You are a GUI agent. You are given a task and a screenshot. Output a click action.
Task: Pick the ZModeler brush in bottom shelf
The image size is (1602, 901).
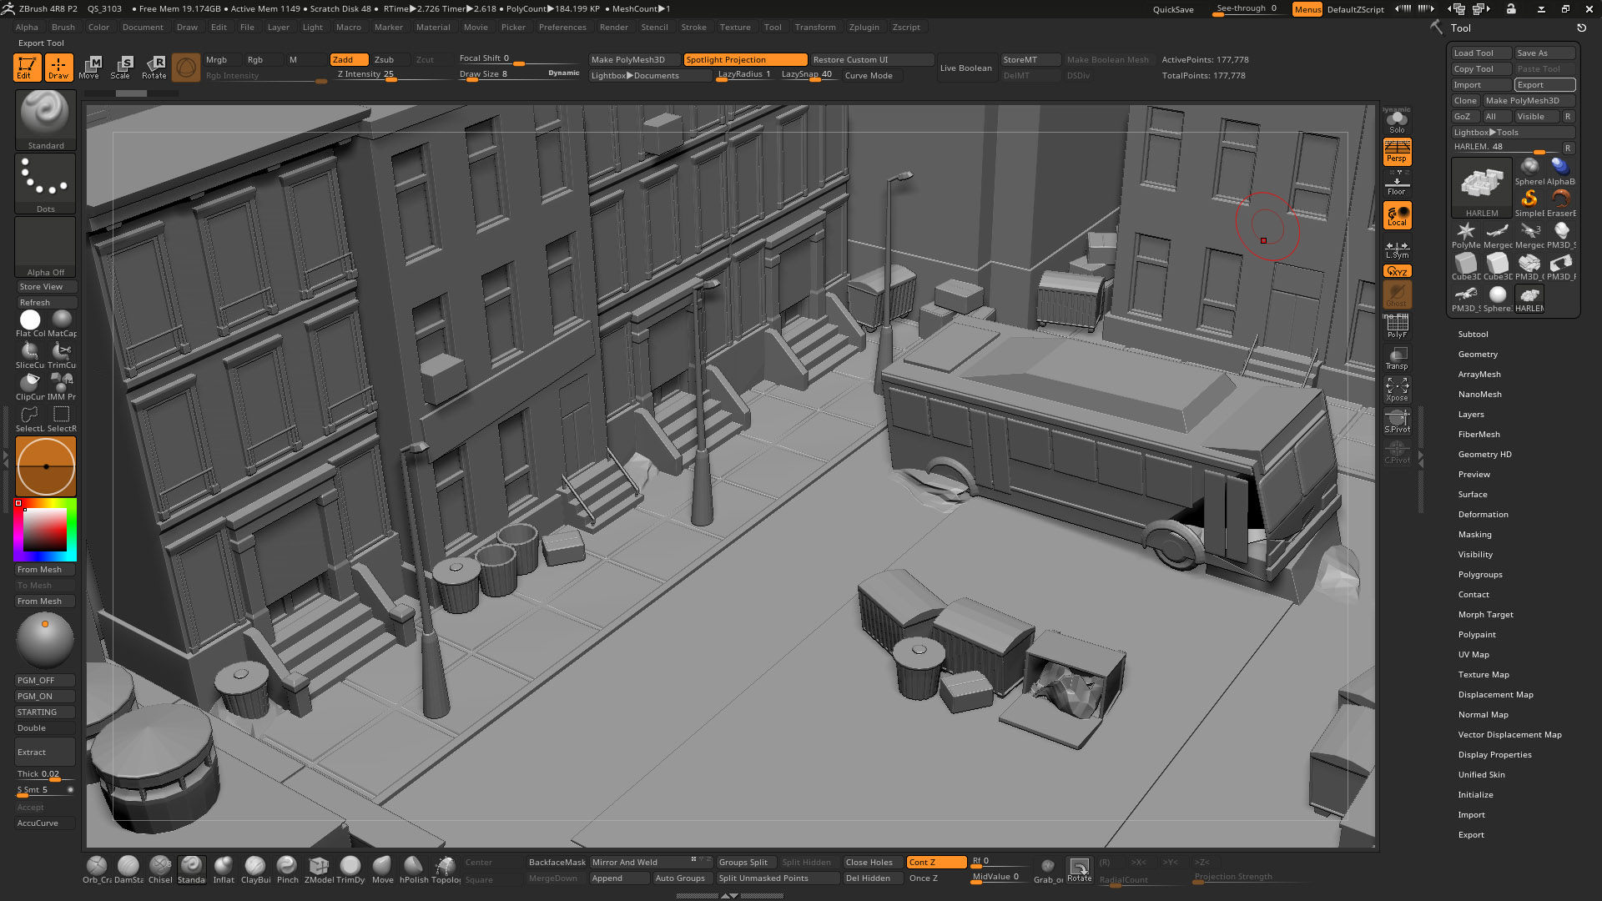(319, 868)
